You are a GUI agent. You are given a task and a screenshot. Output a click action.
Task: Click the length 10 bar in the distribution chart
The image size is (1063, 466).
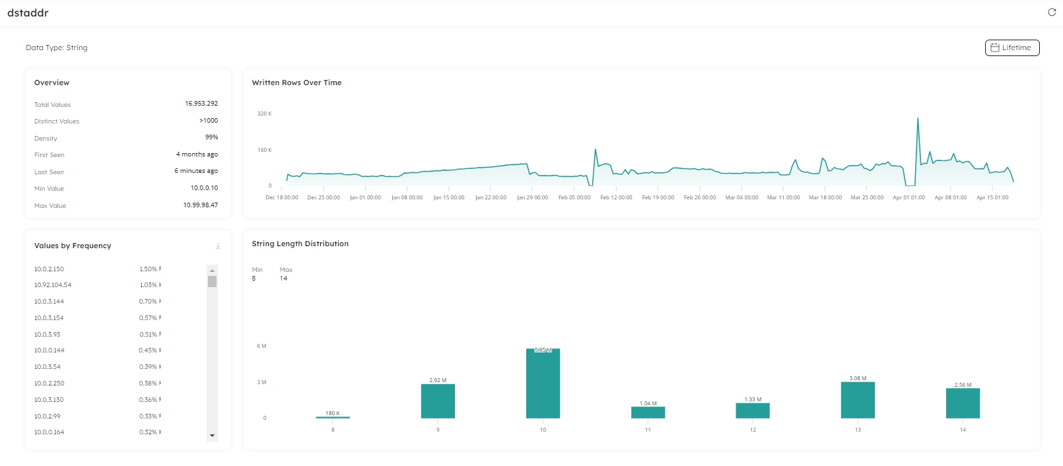543,383
